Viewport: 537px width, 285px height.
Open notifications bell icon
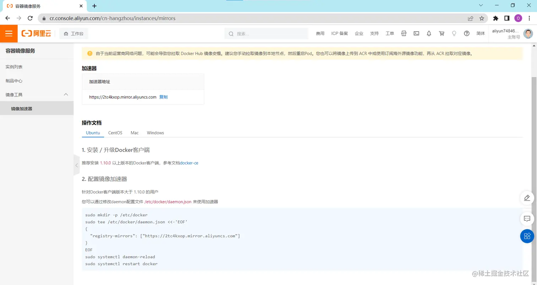(429, 33)
